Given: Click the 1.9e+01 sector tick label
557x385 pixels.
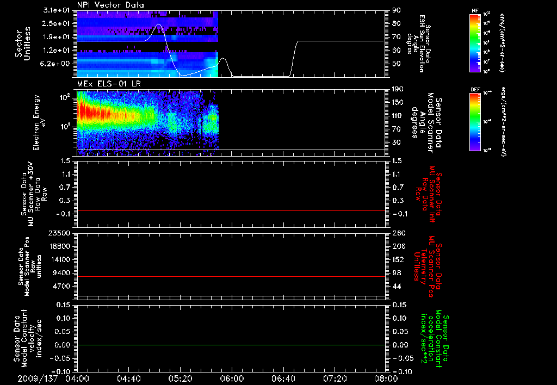Looking at the screenshot, I should (x=57, y=37).
